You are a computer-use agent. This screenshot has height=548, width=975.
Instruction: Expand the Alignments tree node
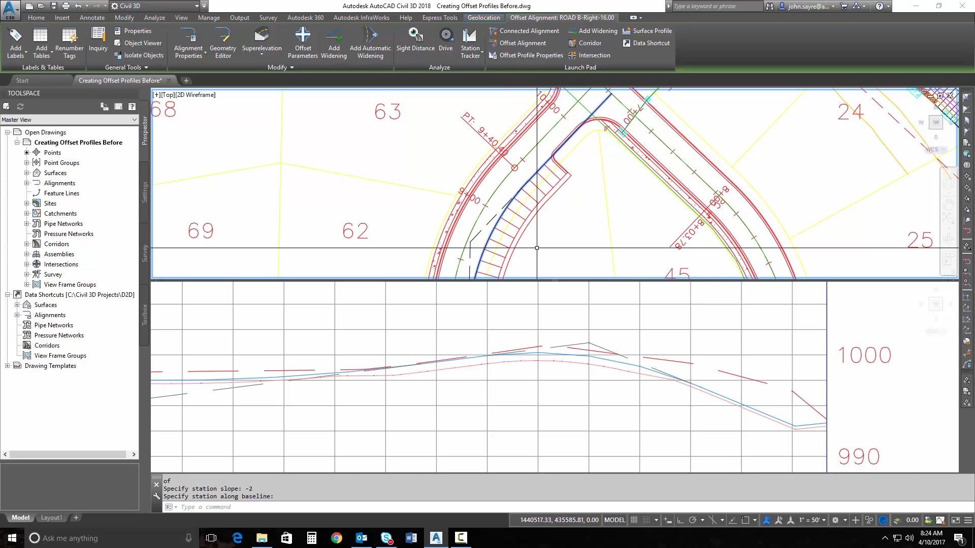tap(27, 183)
